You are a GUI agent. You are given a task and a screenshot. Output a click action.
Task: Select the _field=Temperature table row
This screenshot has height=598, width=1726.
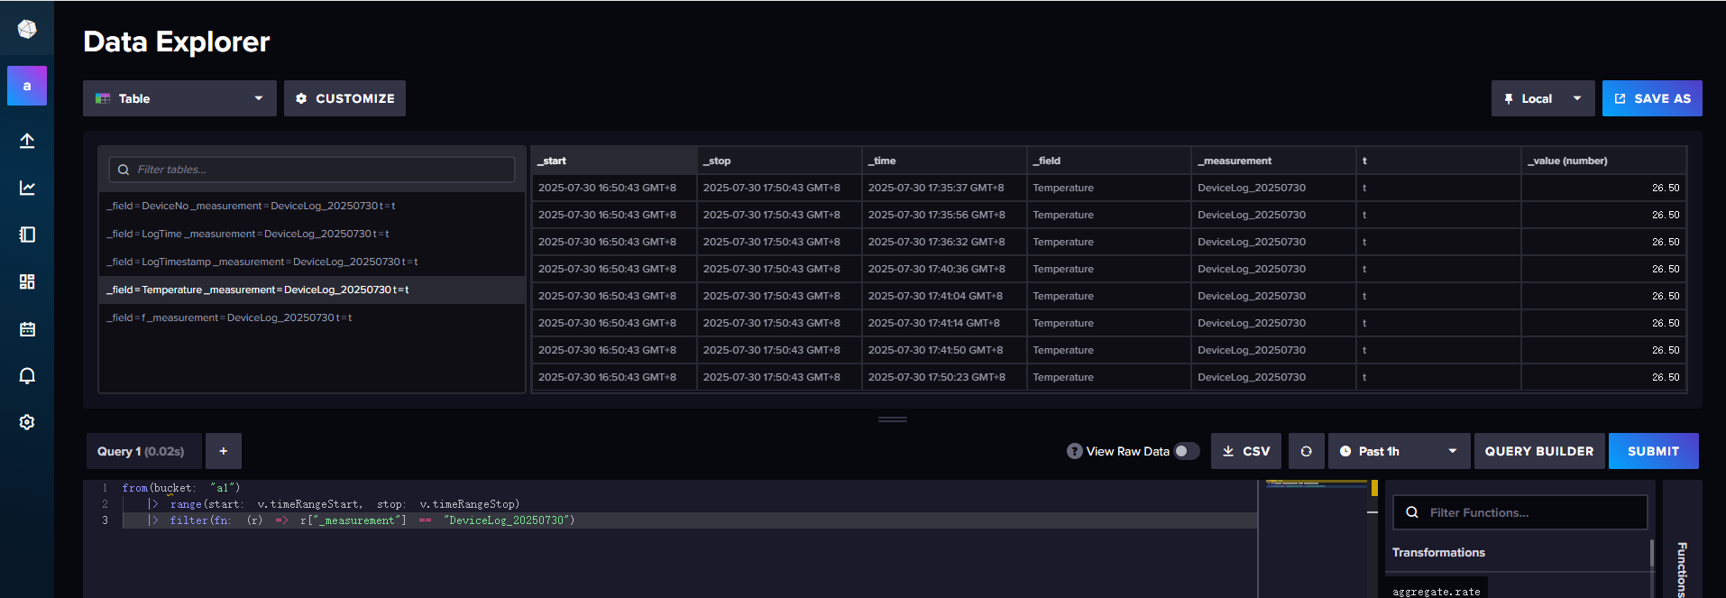312,290
